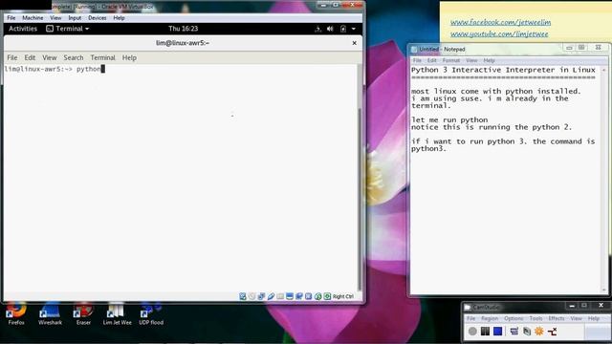The height and width of the screenshot is (344, 612).
Task: Click CamStudio's screen annotations toolbar icon
Action: [x=527, y=332]
